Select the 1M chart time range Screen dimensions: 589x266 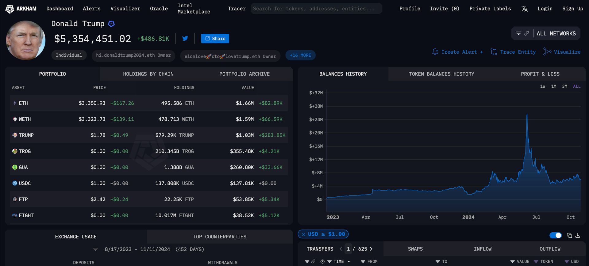[x=554, y=86]
